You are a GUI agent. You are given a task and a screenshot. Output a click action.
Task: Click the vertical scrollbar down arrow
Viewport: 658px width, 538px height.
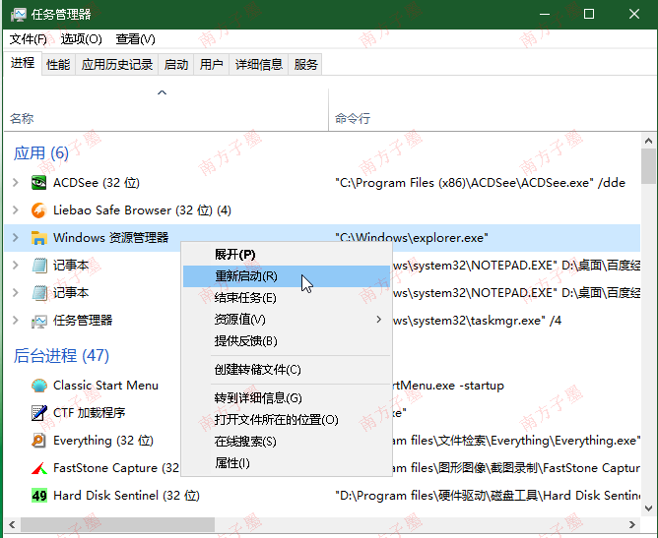coord(649,508)
